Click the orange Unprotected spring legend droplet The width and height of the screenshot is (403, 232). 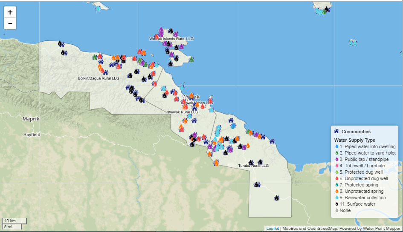pos(336,191)
